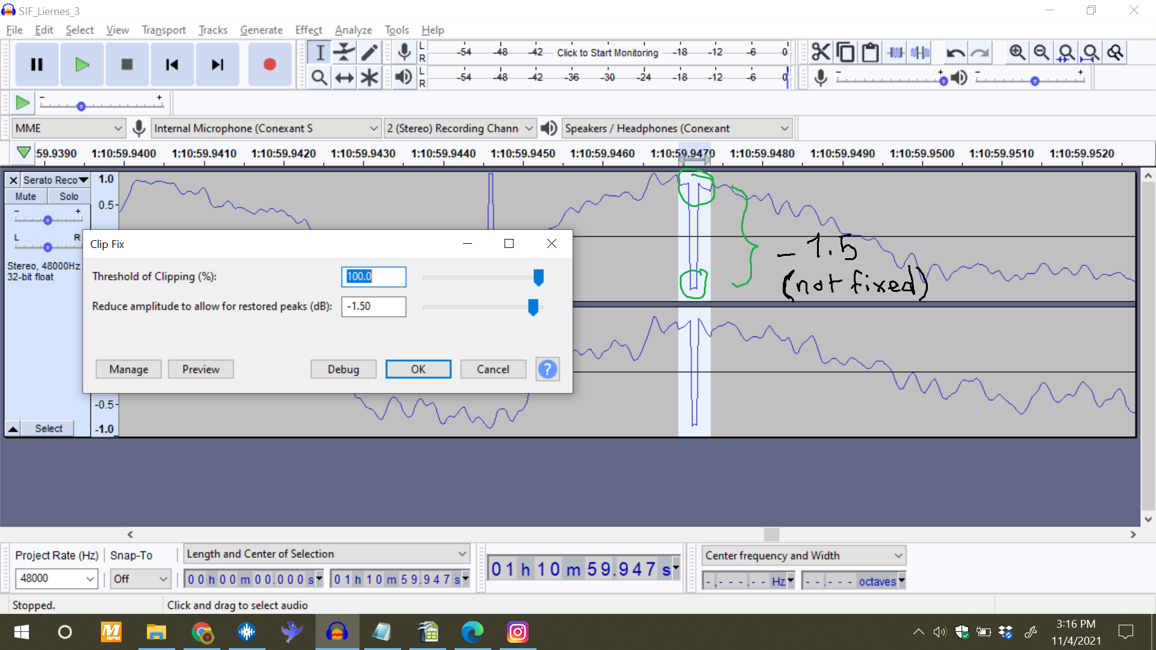Open the MME audio host dropdown
The height and width of the screenshot is (650, 1156).
(x=68, y=128)
